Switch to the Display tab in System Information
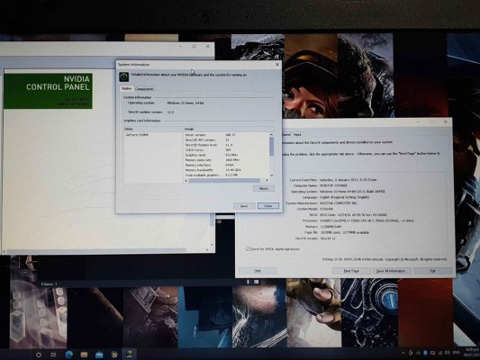Viewport: 480px width, 360px height. coord(127,89)
